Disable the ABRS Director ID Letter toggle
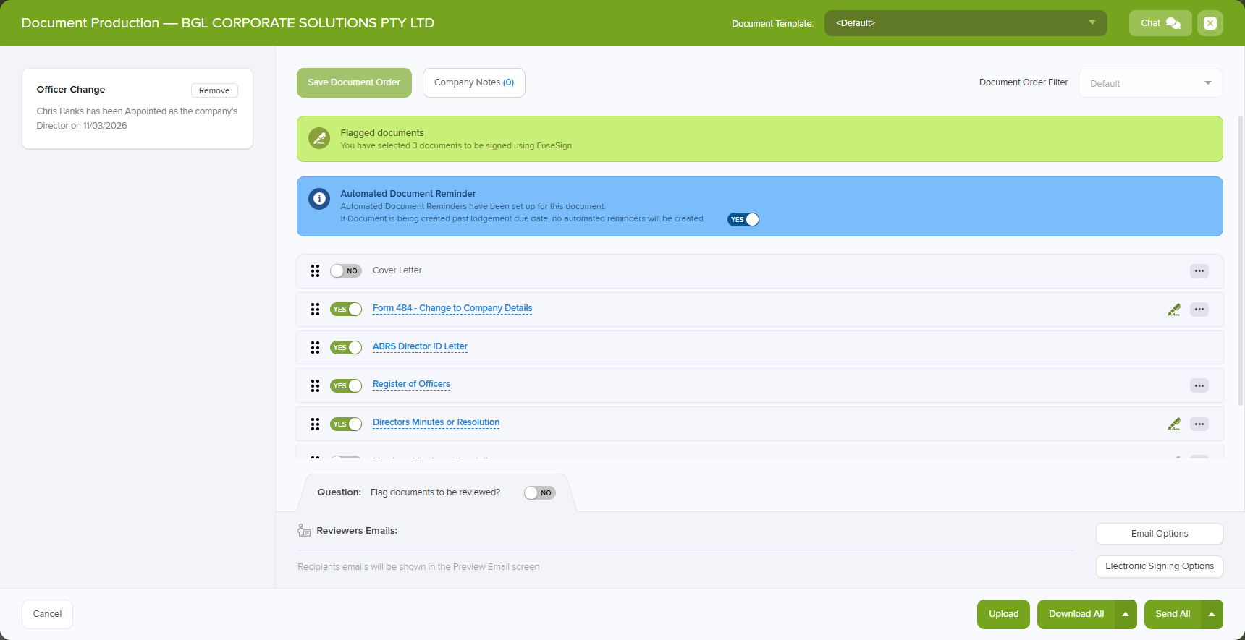 (x=346, y=348)
